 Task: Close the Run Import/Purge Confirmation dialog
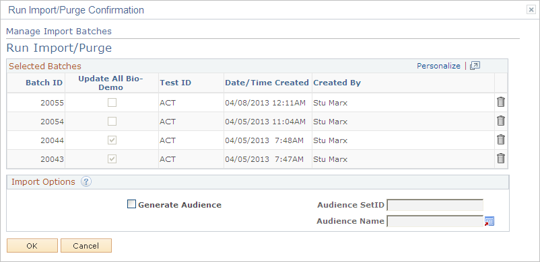tap(531, 10)
